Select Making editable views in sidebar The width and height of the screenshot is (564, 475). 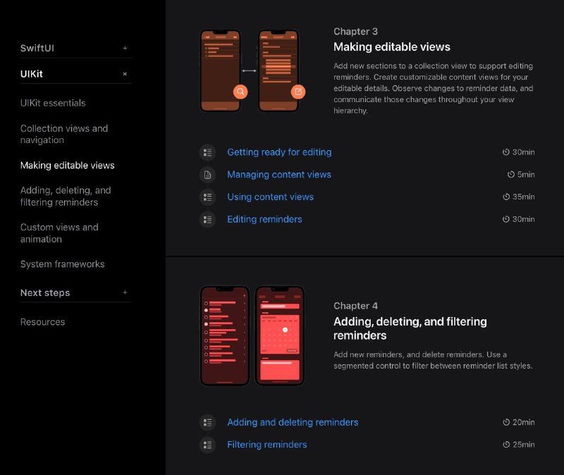pos(67,166)
